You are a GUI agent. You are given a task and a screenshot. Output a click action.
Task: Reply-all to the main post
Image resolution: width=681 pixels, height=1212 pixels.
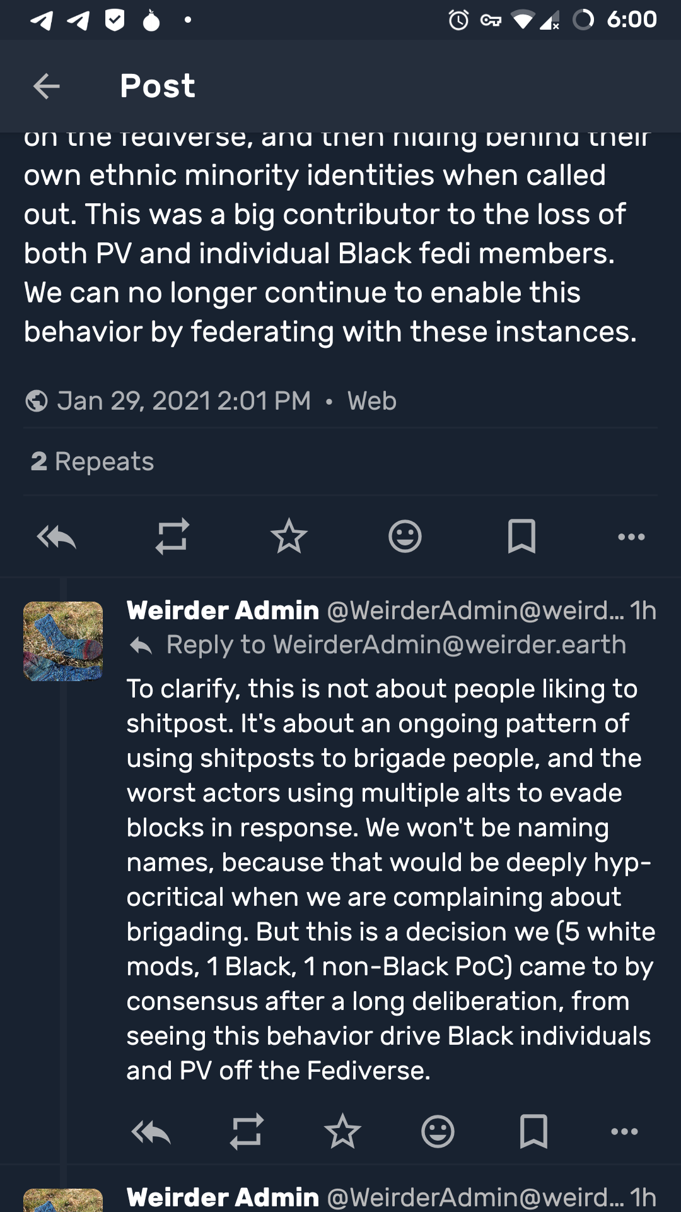point(57,537)
